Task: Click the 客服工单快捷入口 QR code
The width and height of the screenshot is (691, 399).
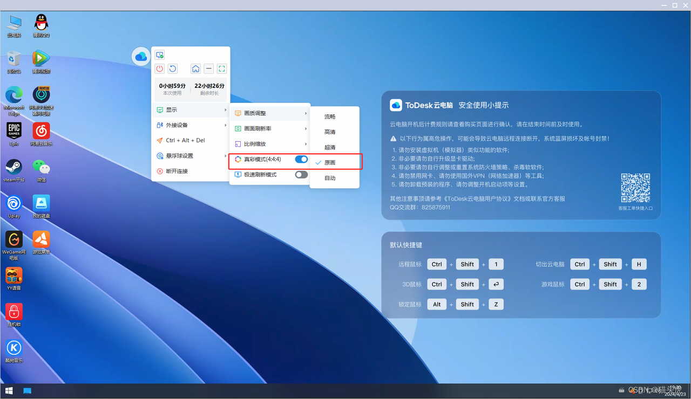Action: coord(635,188)
